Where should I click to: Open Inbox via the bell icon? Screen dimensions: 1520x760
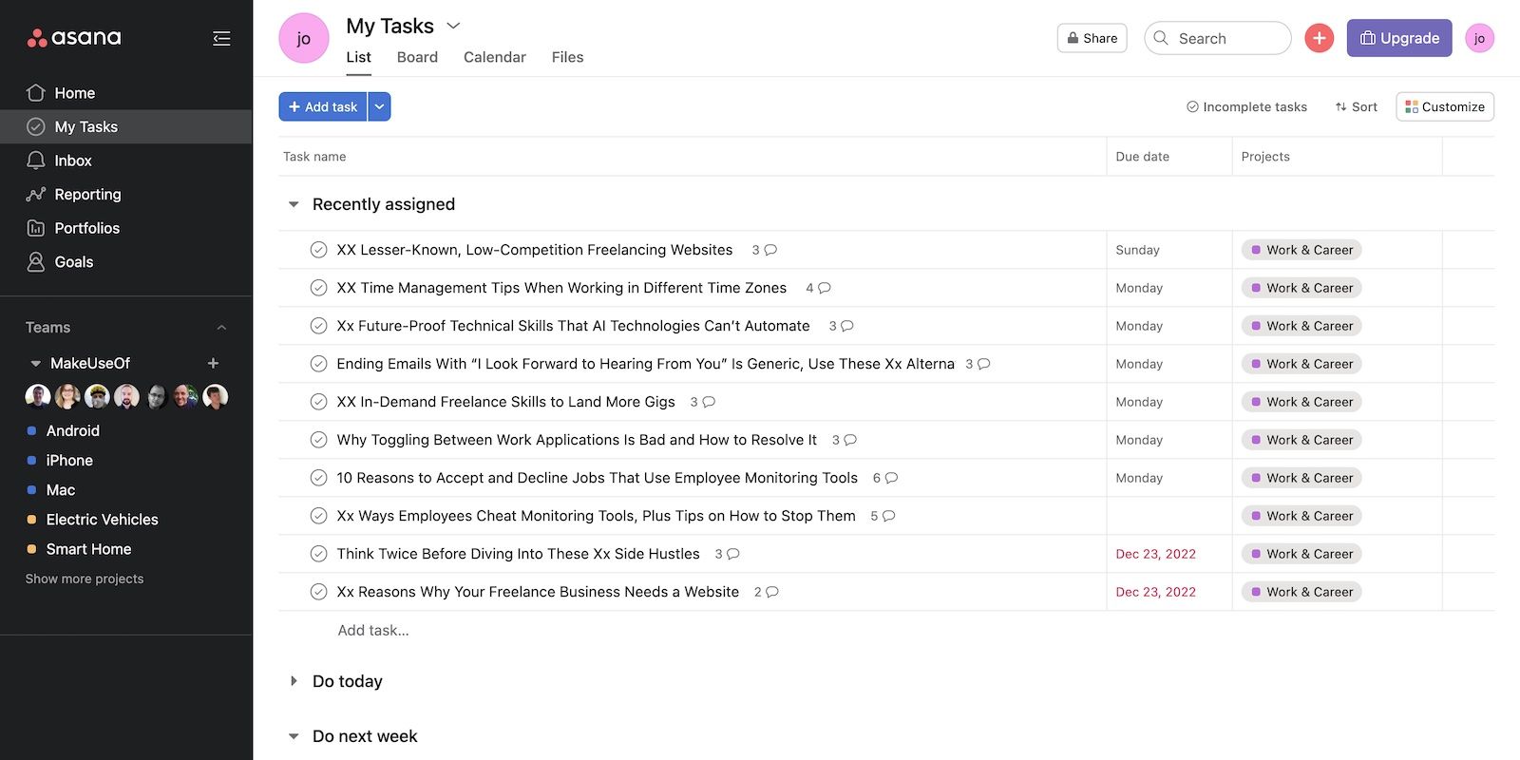36,161
